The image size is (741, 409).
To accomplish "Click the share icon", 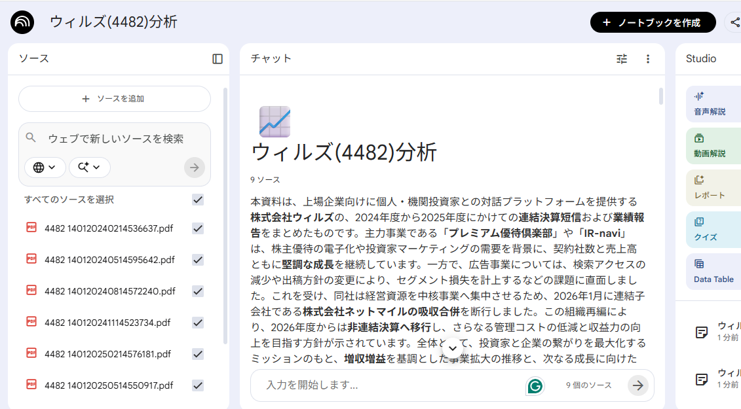I will pos(734,22).
